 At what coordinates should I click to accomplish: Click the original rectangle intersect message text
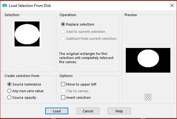pyautogui.click(x=86, y=58)
